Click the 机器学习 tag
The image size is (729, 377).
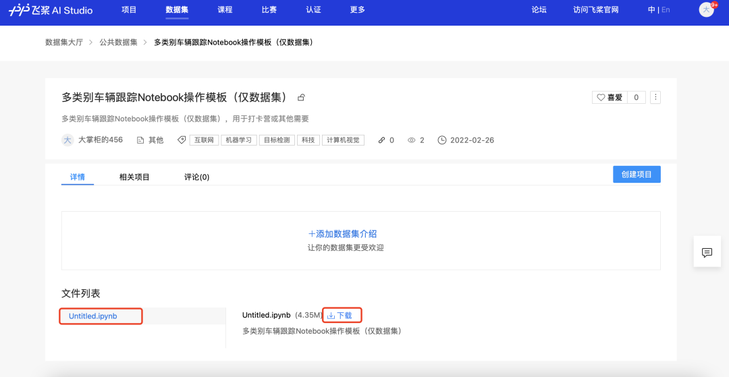pyautogui.click(x=239, y=140)
